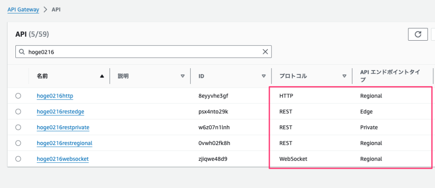Image resolution: width=435 pixels, height=188 pixels.
Task: Open hoge0216http API link
Action: point(55,96)
